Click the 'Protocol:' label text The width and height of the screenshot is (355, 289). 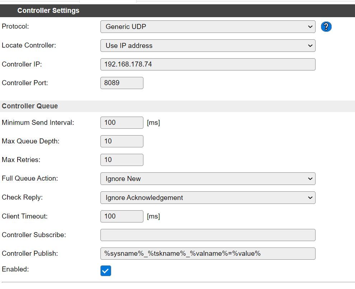[x=15, y=26]
